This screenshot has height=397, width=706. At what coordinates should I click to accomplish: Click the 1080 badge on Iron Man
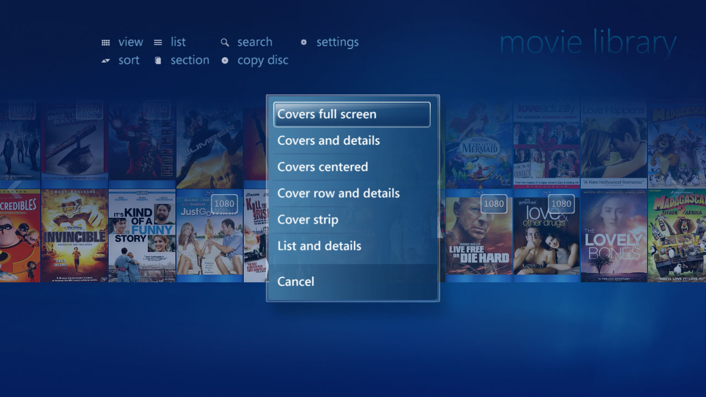coord(157,109)
